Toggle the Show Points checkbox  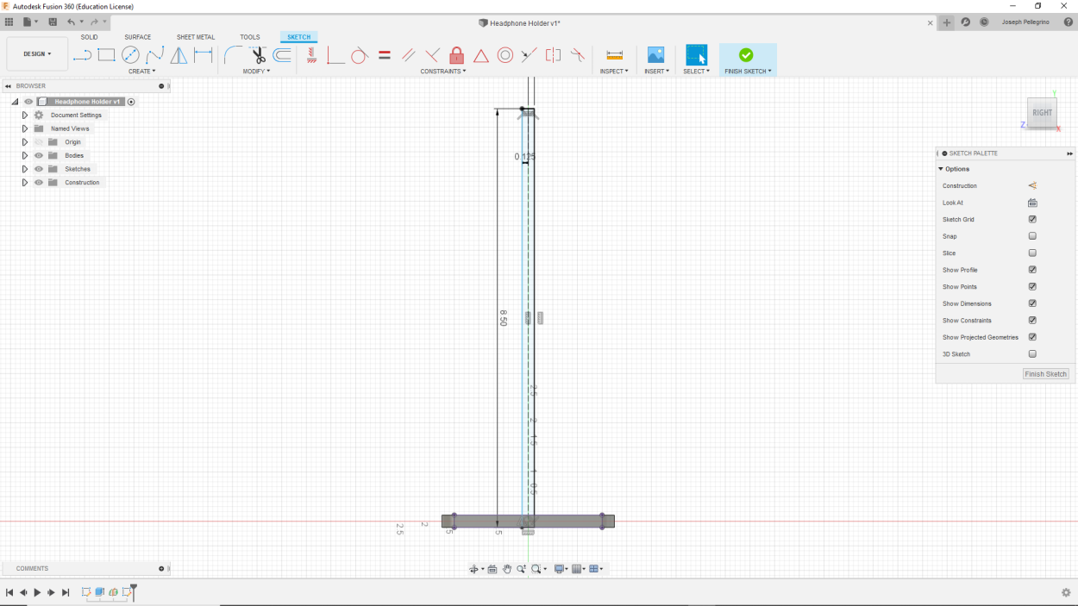pyautogui.click(x=1032, y=287)
